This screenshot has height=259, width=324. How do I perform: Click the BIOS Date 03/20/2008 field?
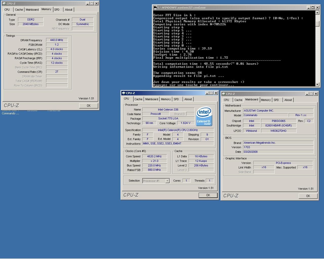[x=278, y=152]
